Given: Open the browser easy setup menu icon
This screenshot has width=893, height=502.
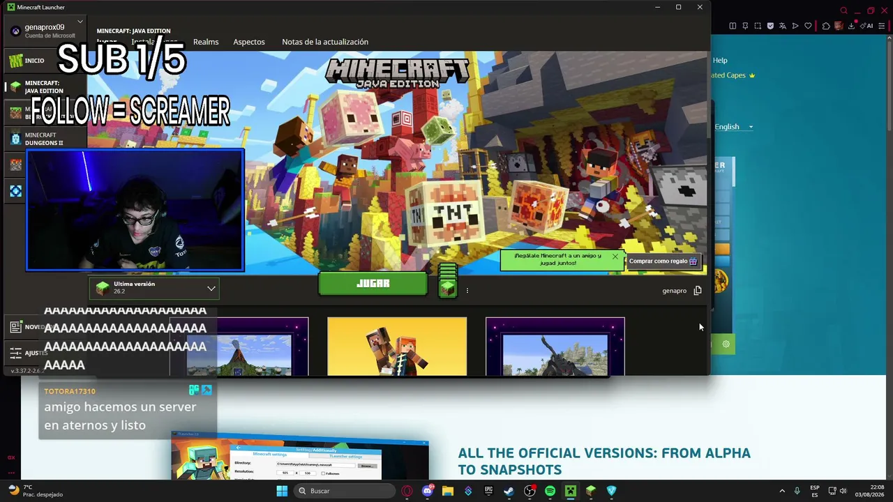Looking at the screenshot, I should (x=882, y=26).
